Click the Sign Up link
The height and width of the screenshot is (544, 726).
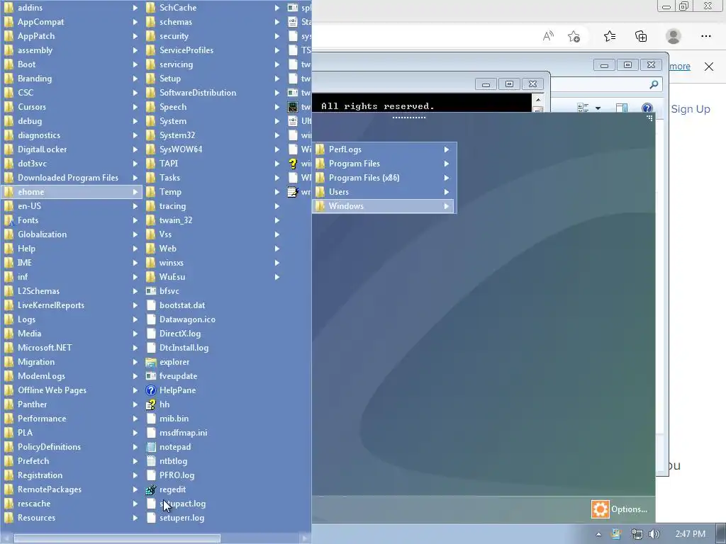point(691,109)
